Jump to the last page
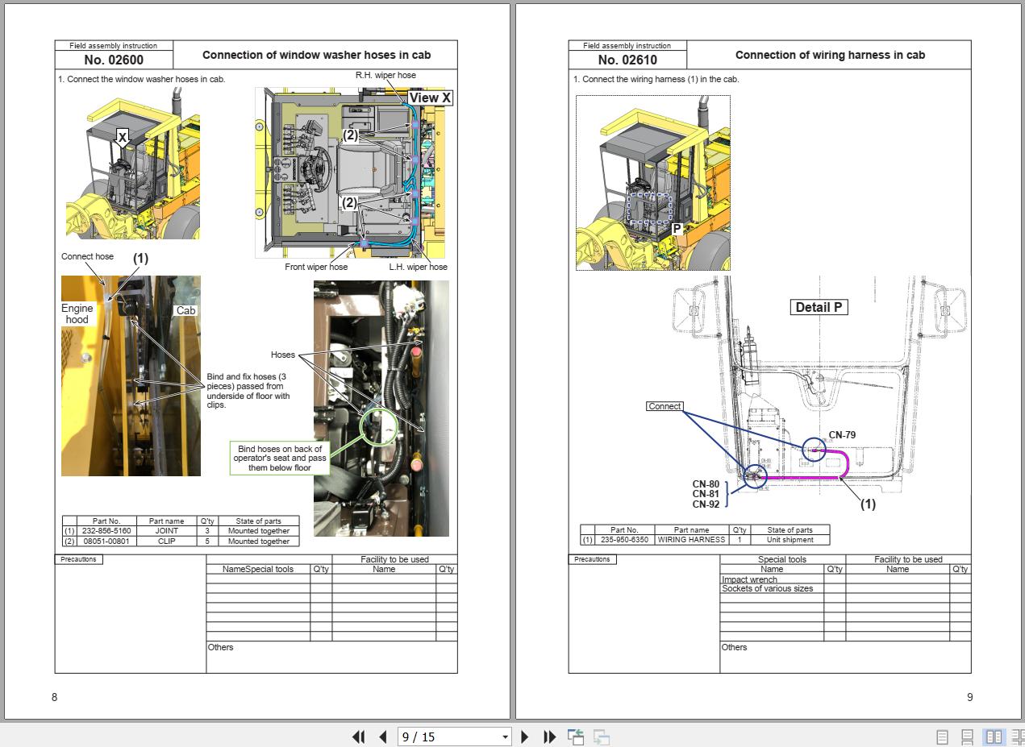The image size is (1025, 747). click(549, 737)
